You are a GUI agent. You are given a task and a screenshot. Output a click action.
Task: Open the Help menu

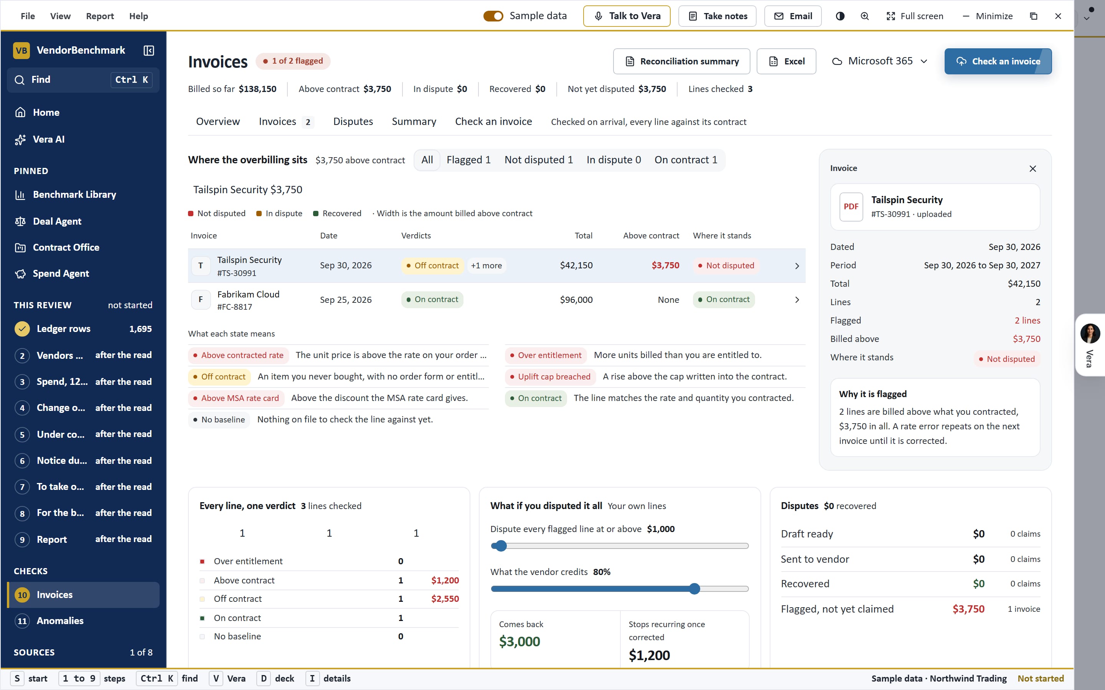139,16
